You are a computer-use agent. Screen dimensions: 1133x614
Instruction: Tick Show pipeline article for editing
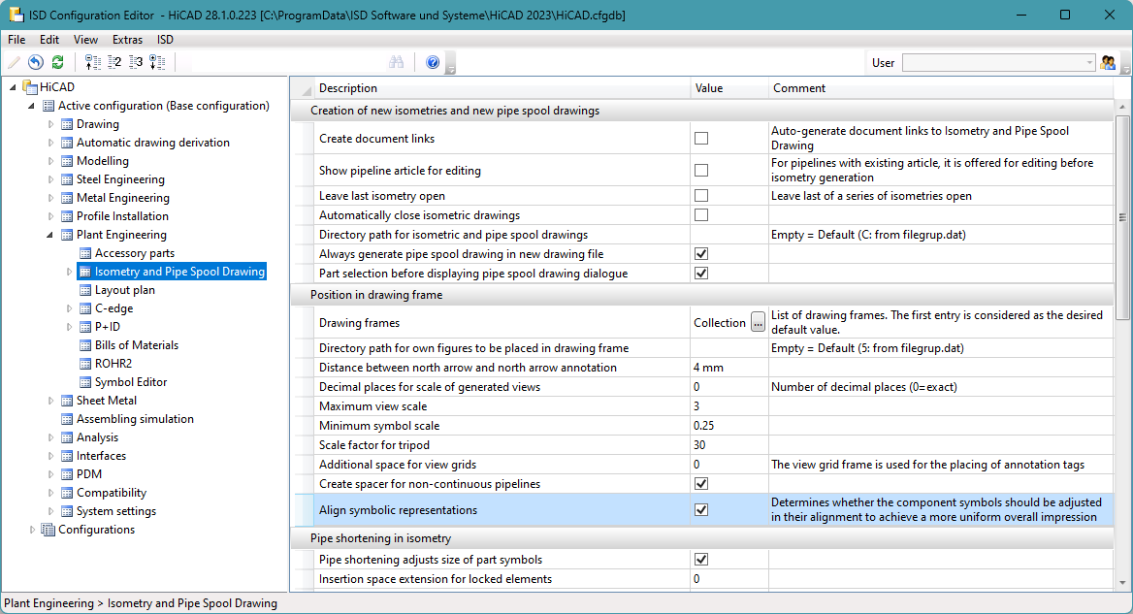[701, 171]
